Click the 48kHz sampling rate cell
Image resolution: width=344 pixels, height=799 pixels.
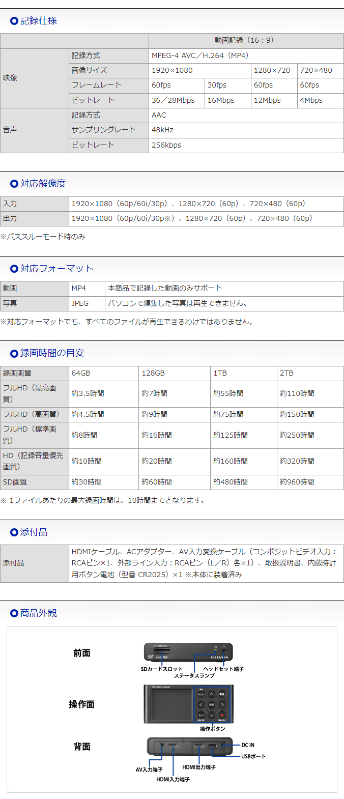point(246,130)
